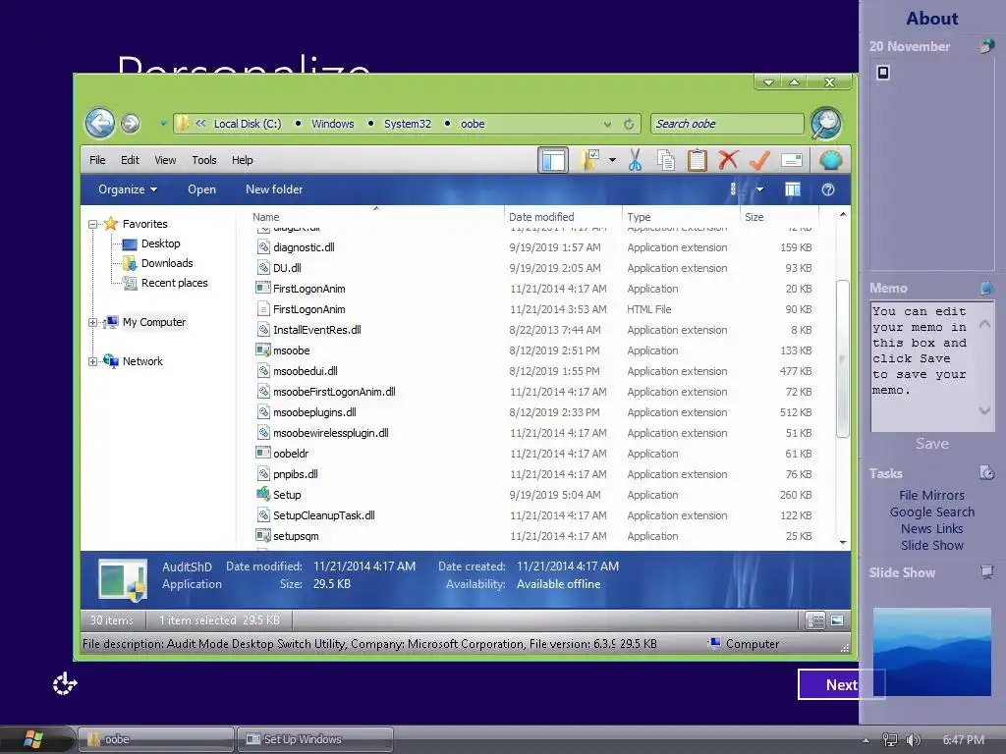The image size is (1006, 754).
Task: Click the Windows Start button
Action: [33, 739]
